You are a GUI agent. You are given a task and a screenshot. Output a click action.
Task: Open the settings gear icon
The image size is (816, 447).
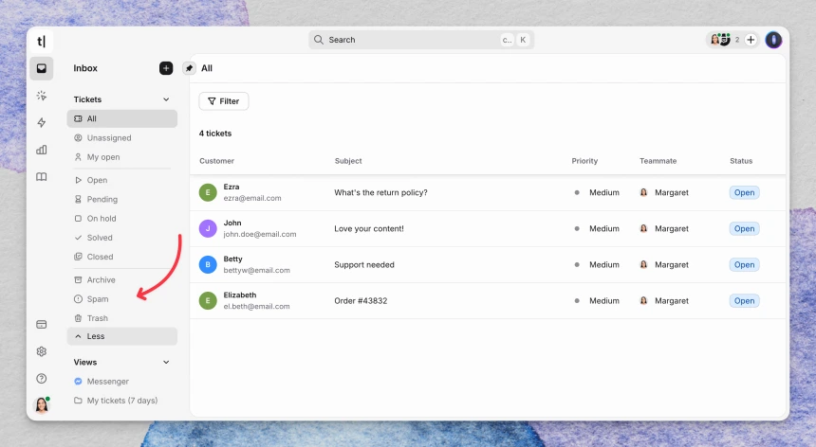click(x=41, y=351)
